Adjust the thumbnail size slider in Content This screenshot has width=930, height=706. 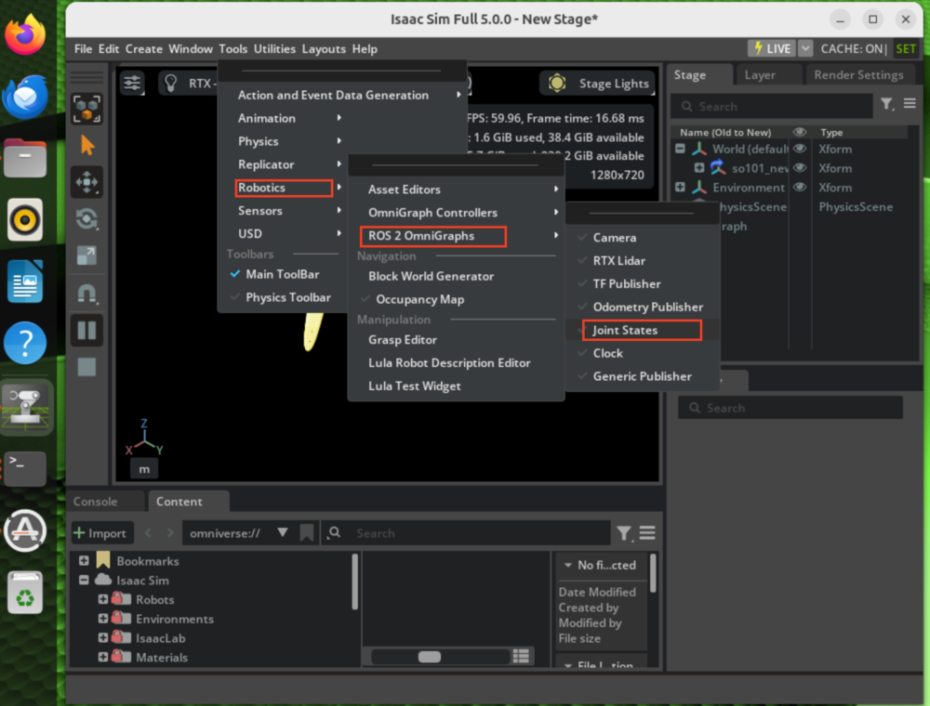pos(430,657)
